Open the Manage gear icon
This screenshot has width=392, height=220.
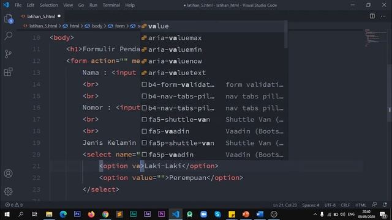(x=8, y=191)
